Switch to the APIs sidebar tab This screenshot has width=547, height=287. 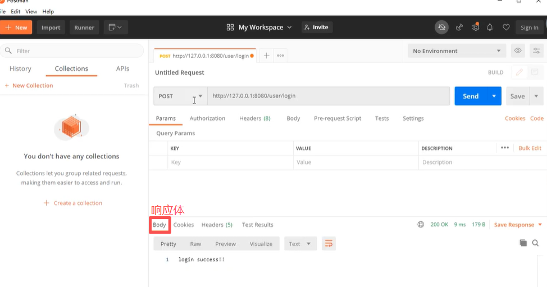point(123,69)
